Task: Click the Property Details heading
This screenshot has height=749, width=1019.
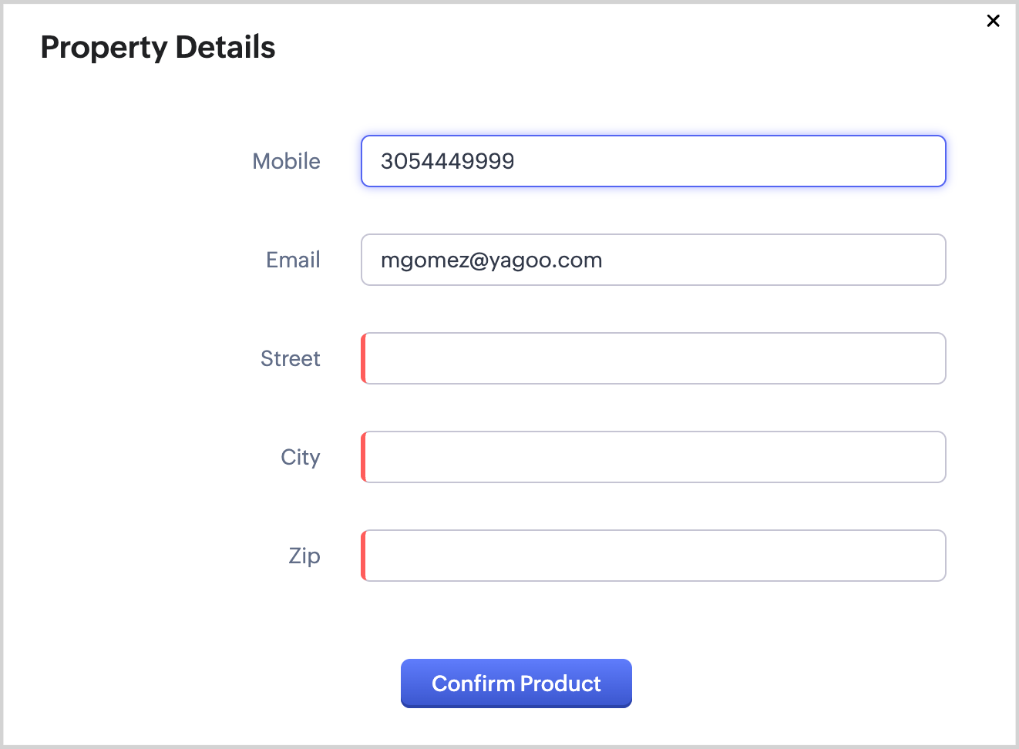Action: click(158, 47)
